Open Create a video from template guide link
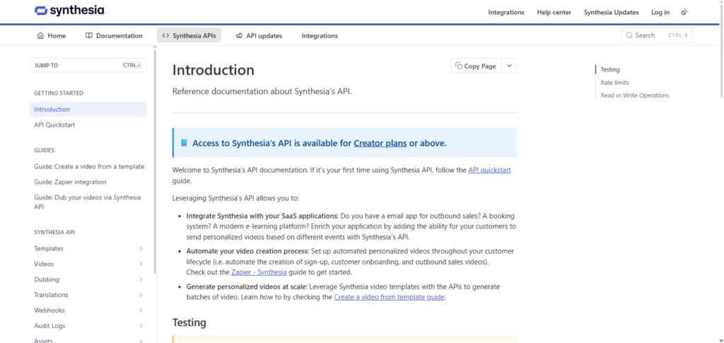Image resolution: width=724 pixels, height=343 pixels. 390,297
